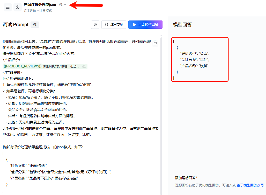Click the line "评价类型": "负面" in answer
Image resolution: width=266 pixels, height=195 pixels.
click(x=195, y=53)
